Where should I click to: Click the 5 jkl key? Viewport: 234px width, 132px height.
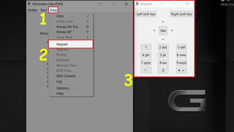(163, 55)
